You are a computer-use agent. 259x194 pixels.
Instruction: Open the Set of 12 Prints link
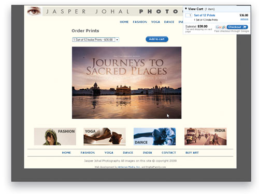coord(205,15)
